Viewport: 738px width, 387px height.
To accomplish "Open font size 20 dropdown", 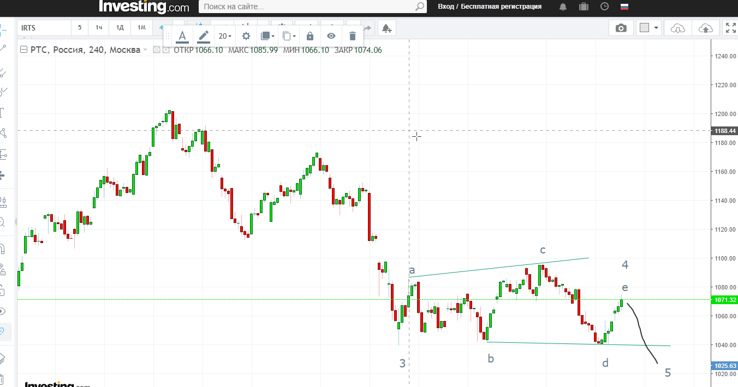I will [225, 36].
